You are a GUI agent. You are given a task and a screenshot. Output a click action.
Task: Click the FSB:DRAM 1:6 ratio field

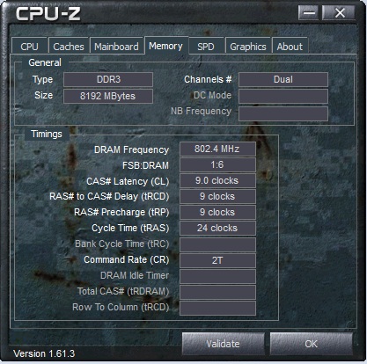coord(217,164)
